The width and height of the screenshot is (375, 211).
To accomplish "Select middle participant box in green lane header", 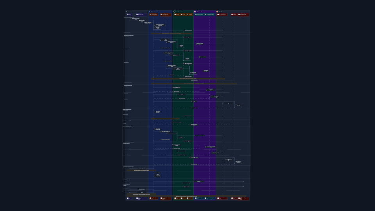I will coord(183,14).
